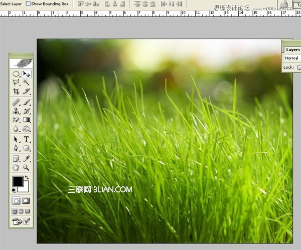This screenshot has width=301, height=250.
Task: Distribute vertical centers of layers
Action: (x=145, y=4)
